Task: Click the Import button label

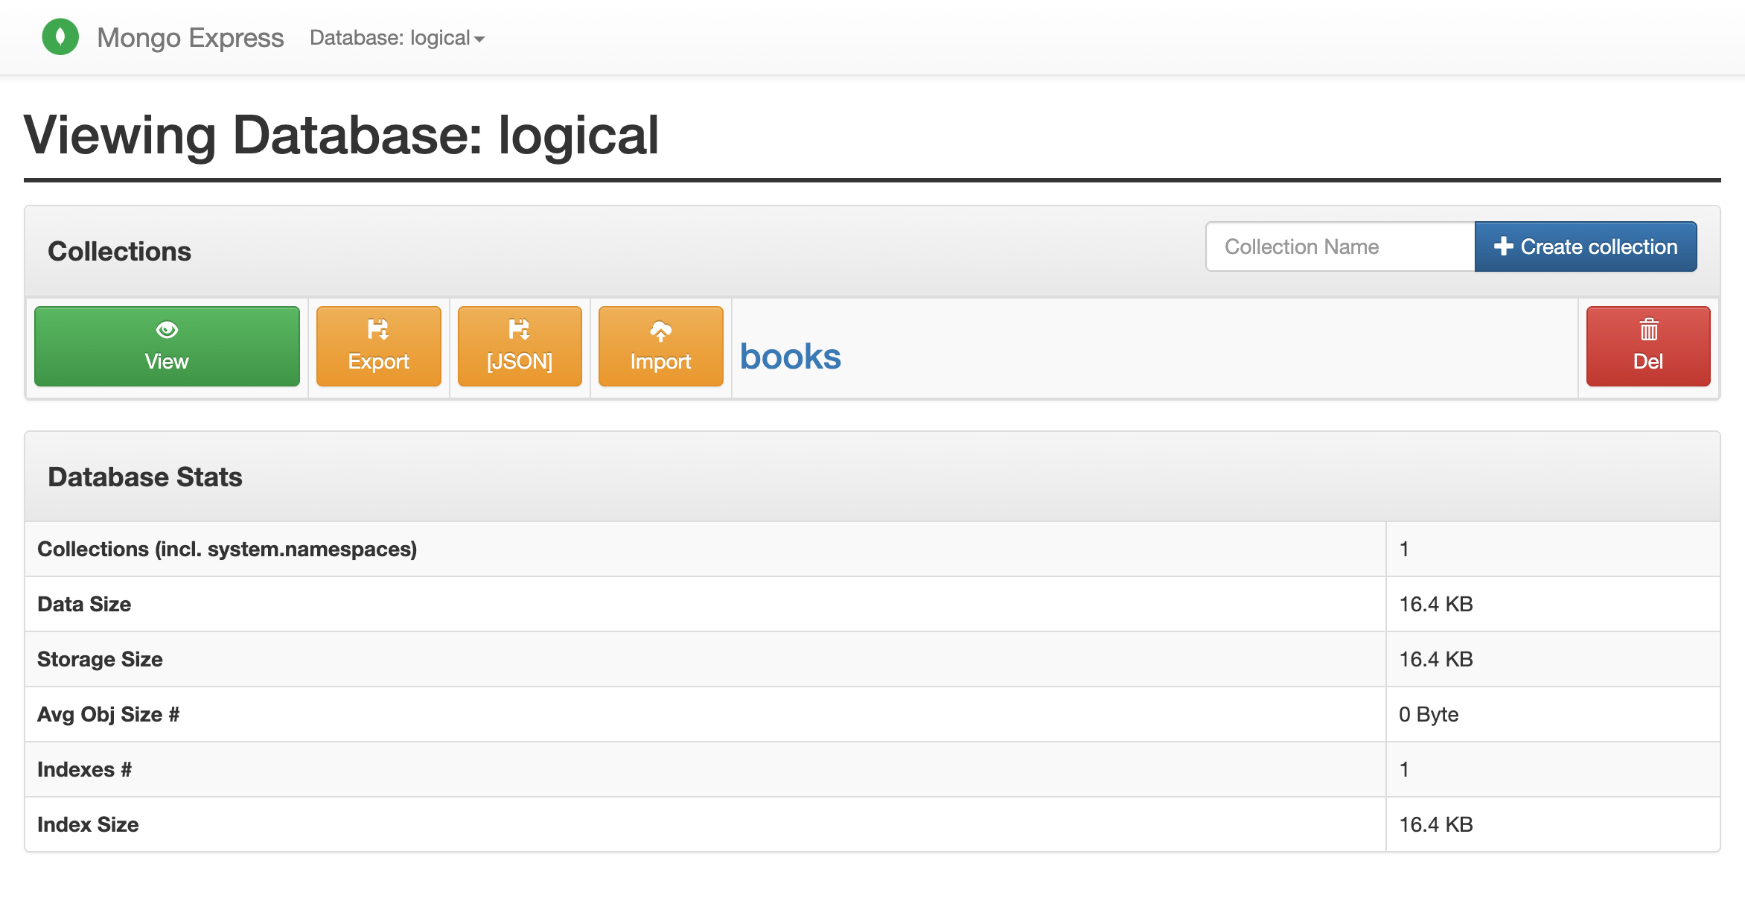Action: tap(660, 362)
